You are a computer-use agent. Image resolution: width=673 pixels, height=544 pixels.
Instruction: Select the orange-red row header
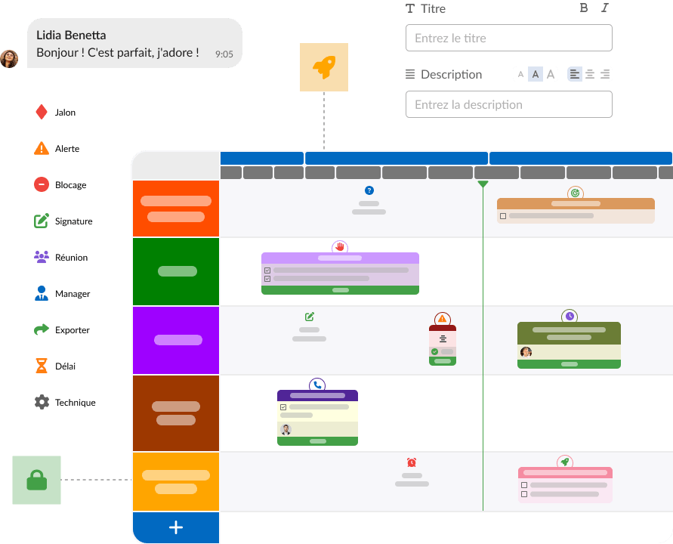pyautogui.click(x=176, y=209)
